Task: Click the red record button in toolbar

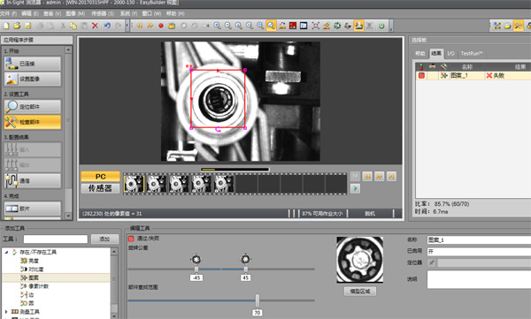Action: pyautogui.click(x=161, y=26)
